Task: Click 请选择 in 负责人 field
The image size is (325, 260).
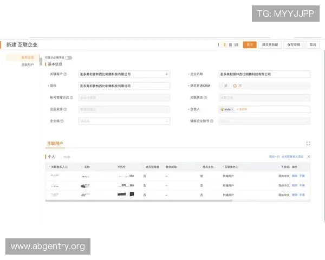Action: point(243,109)
